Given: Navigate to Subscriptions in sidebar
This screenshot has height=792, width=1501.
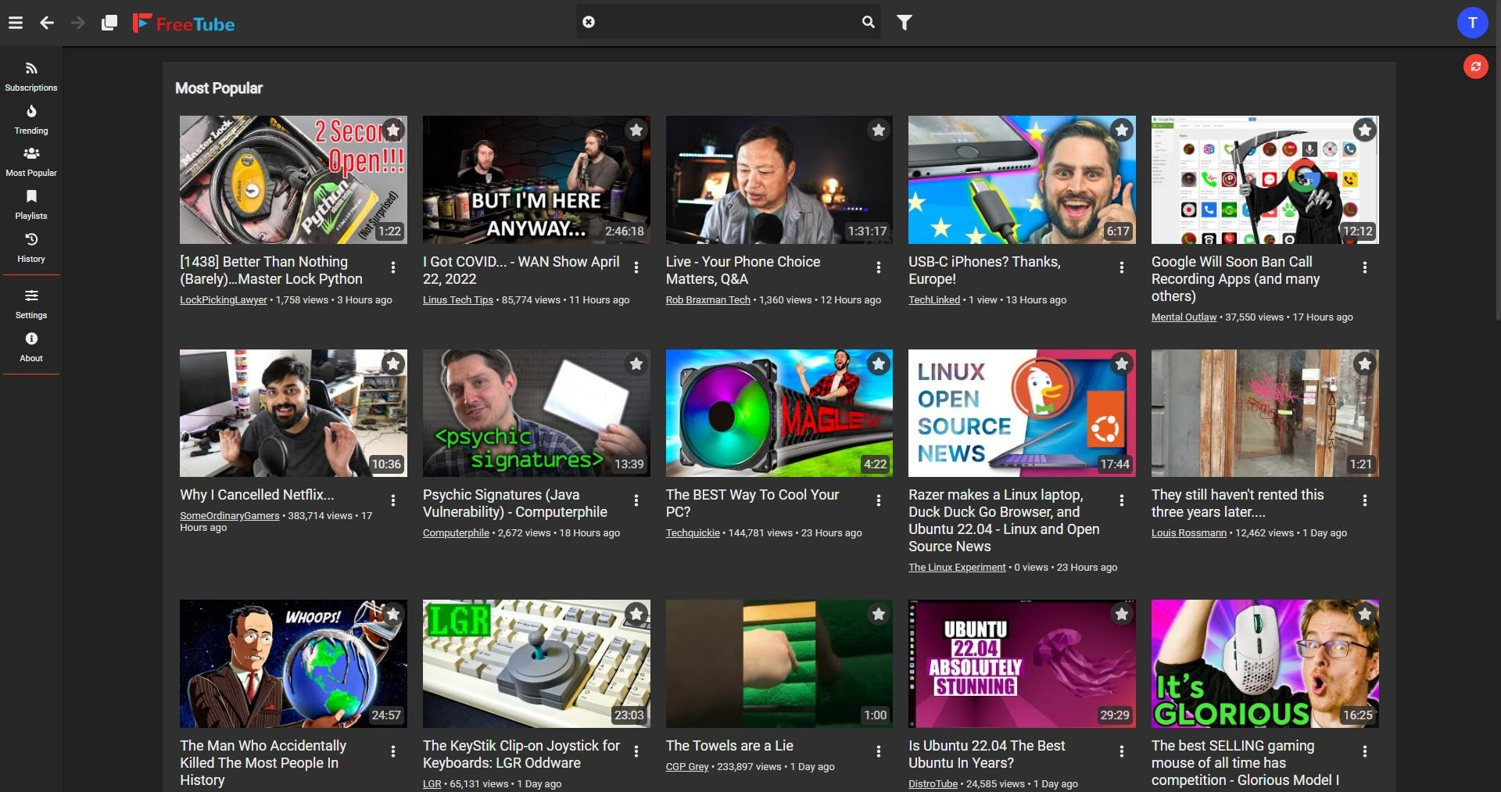Looking at the screenshot, I should tap(31, 77).
